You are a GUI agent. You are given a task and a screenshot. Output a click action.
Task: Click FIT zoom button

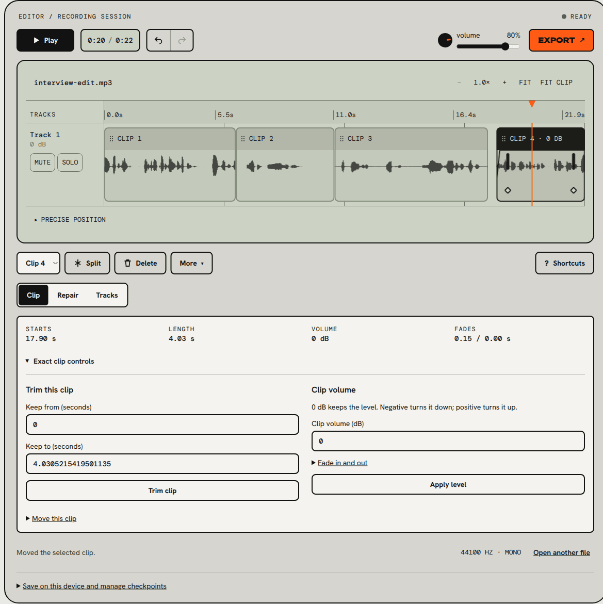pos(525,82)
